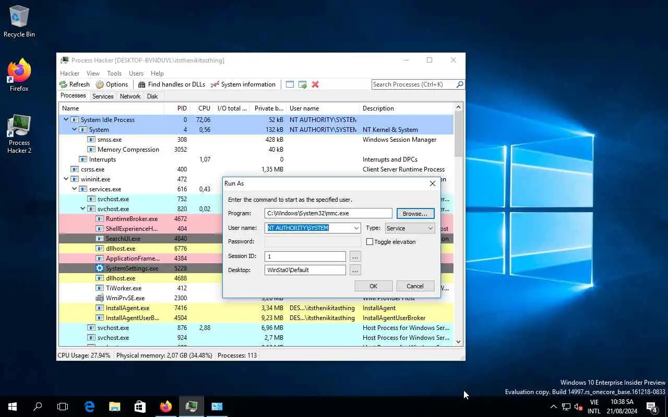
Task: Sort by the PID column header
Action: pos(177,108)
